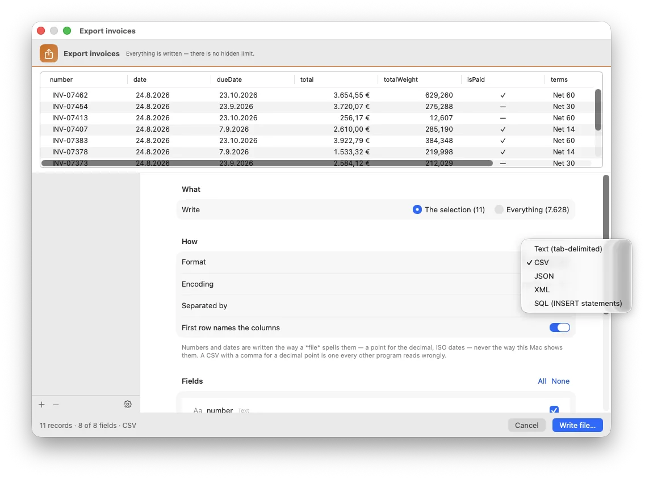Screen dimensions: 645x479
Task: Click isPaid checkmark for INV-07378
Action: 502,152
